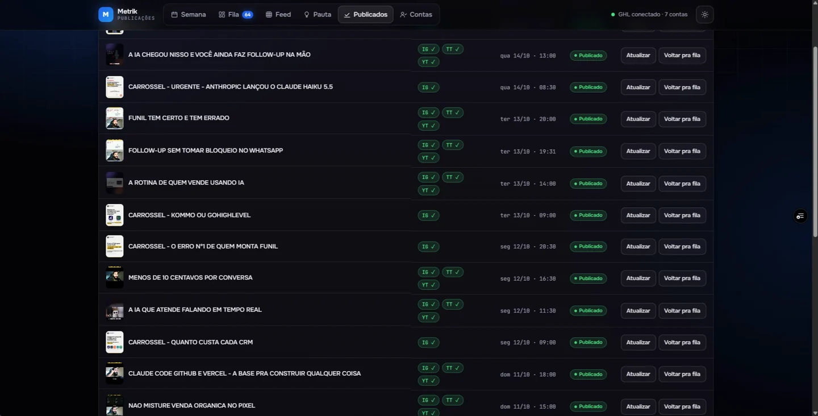Image resolution: width=818 pixels, height=416 pixels.
Task: Click Atualizar for Nao misture venda organica
Action: (x=638, y=406)
